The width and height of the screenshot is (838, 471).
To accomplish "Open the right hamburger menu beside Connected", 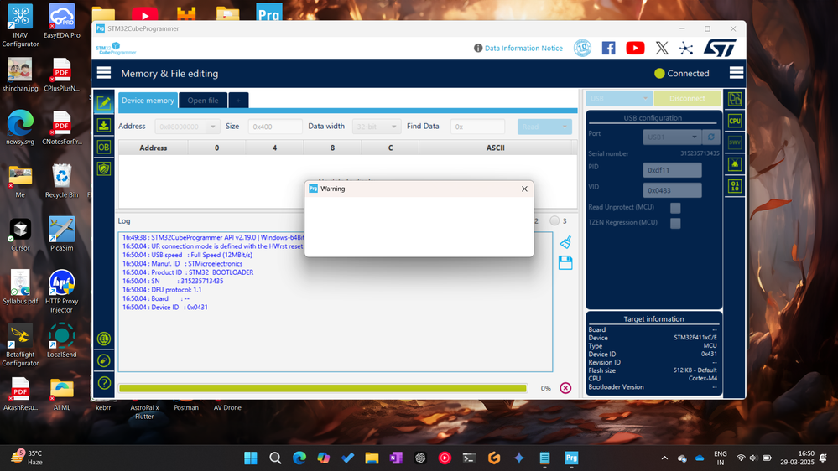I will [736, 73].
